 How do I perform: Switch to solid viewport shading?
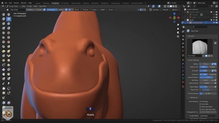click(171, 6)
